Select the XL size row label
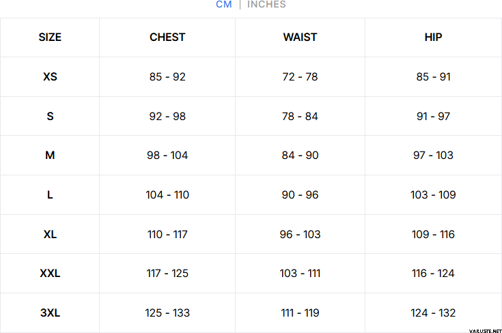 50,235
